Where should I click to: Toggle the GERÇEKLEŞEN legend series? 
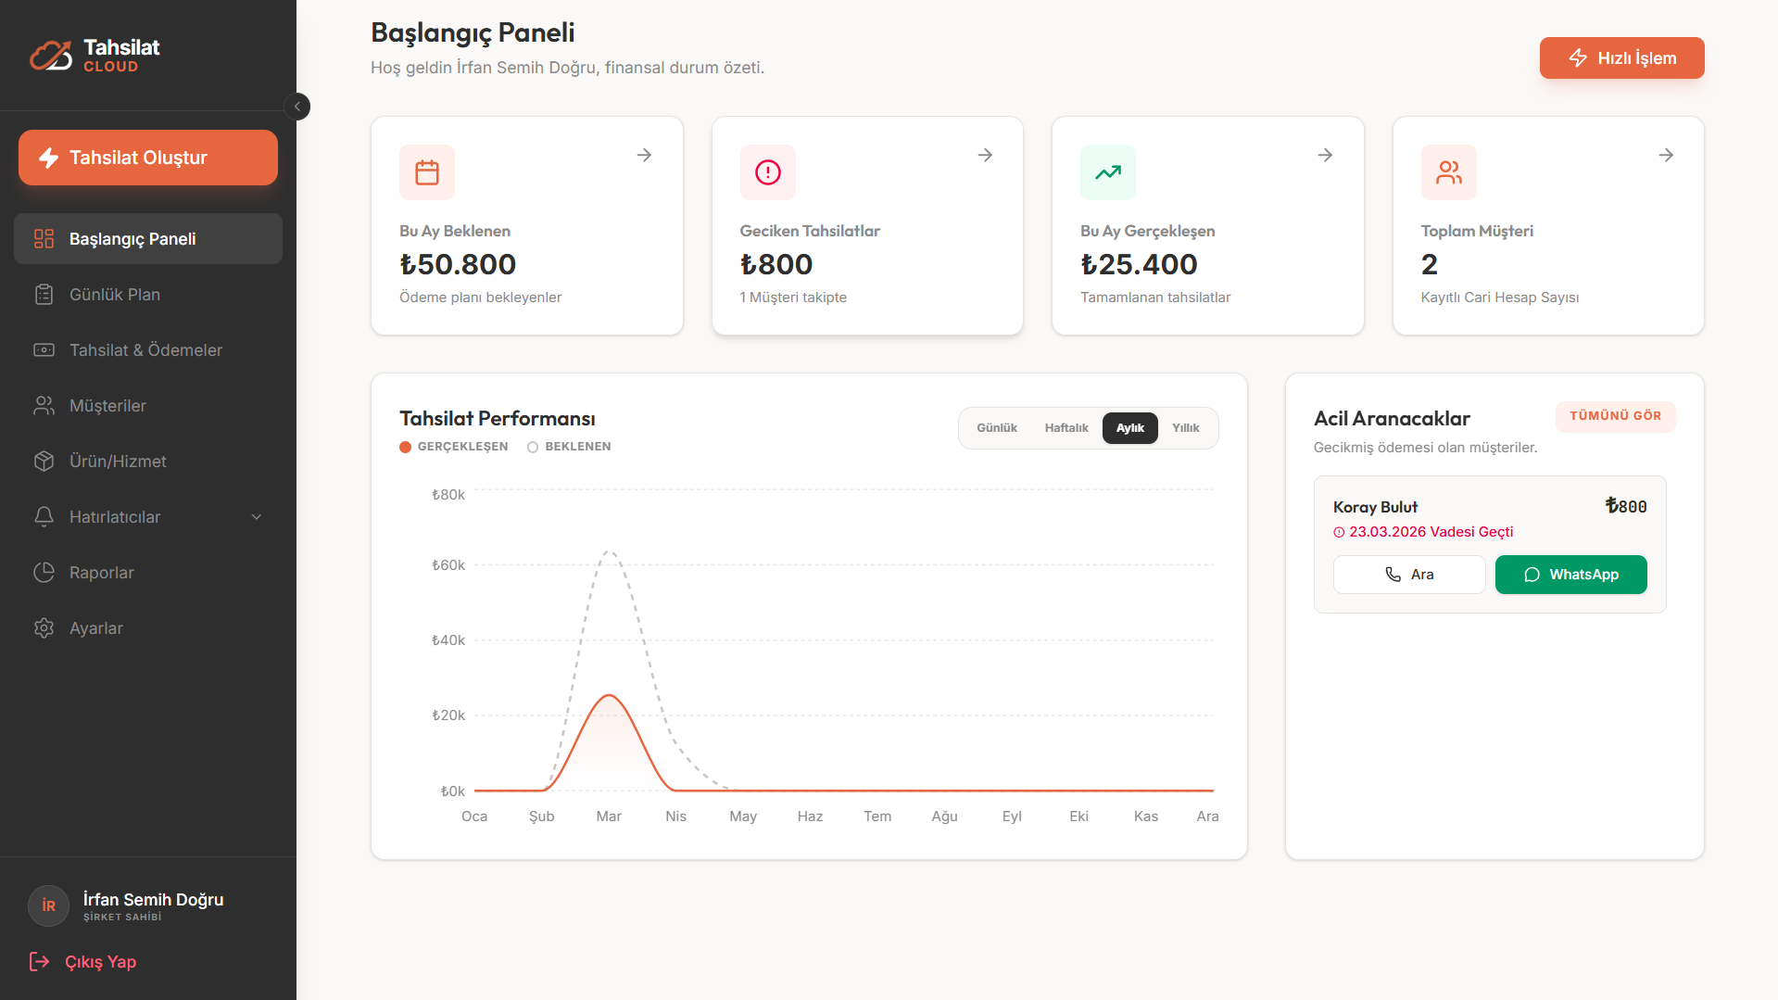pos(454,447)
